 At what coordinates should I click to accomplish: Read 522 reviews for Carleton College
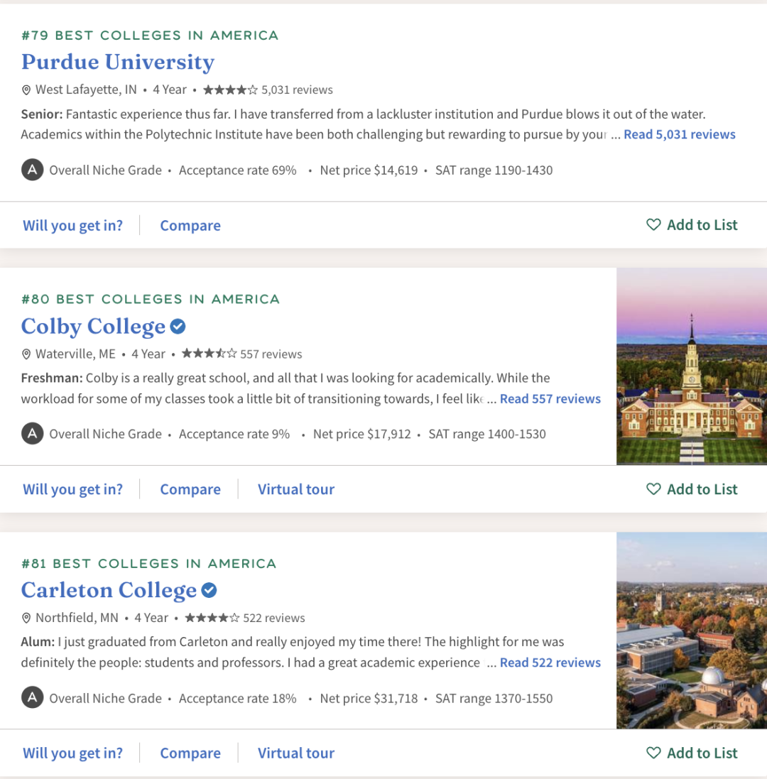pyautogui.click(x=550, y=663)
